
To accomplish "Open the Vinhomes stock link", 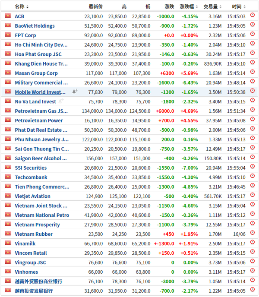I will click(x=26, y=272).
